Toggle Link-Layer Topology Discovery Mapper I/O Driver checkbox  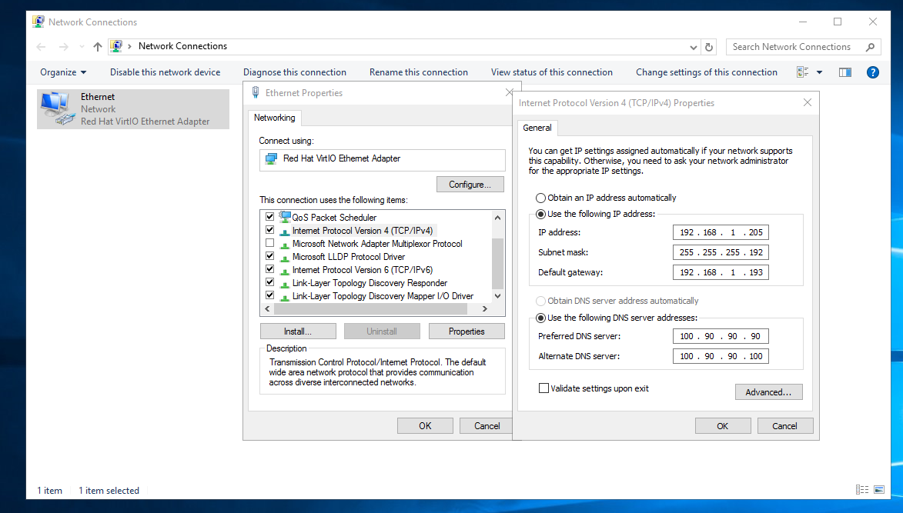pyautogui.click(x=269, y=295)
